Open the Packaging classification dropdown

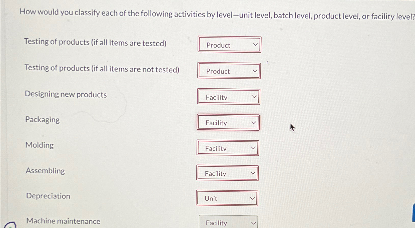(x=228, y=123)
